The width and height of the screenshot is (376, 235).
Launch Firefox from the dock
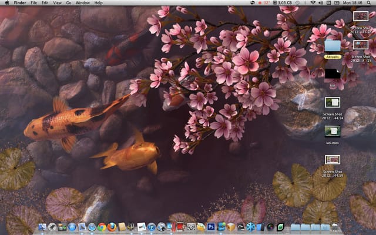[x=112, y=227]
